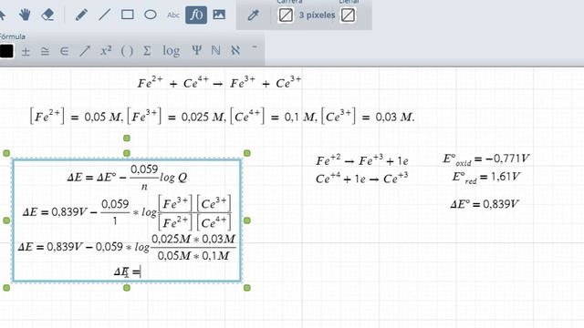
Task: Open the accent overline symbols group
Action: pos(255,47)
